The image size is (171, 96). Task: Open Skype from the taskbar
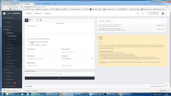[x=81, y=94]
